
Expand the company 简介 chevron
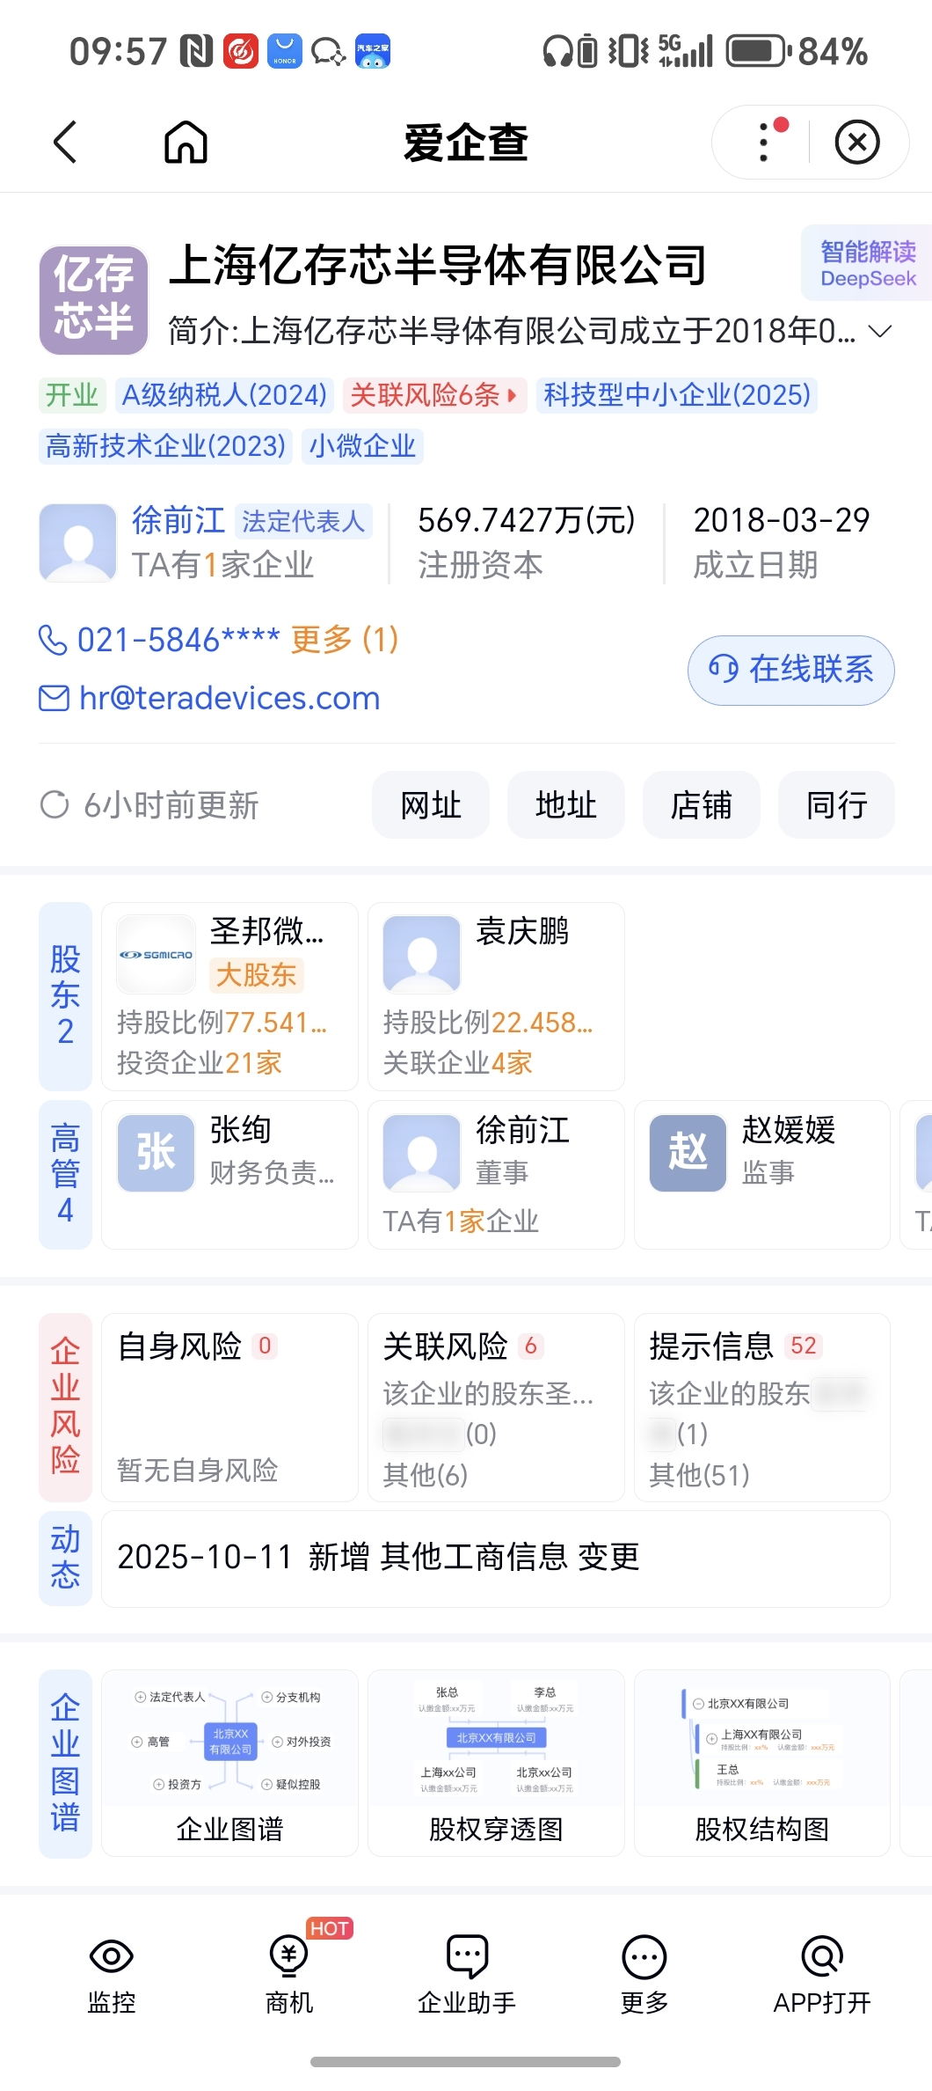point(879,332)
